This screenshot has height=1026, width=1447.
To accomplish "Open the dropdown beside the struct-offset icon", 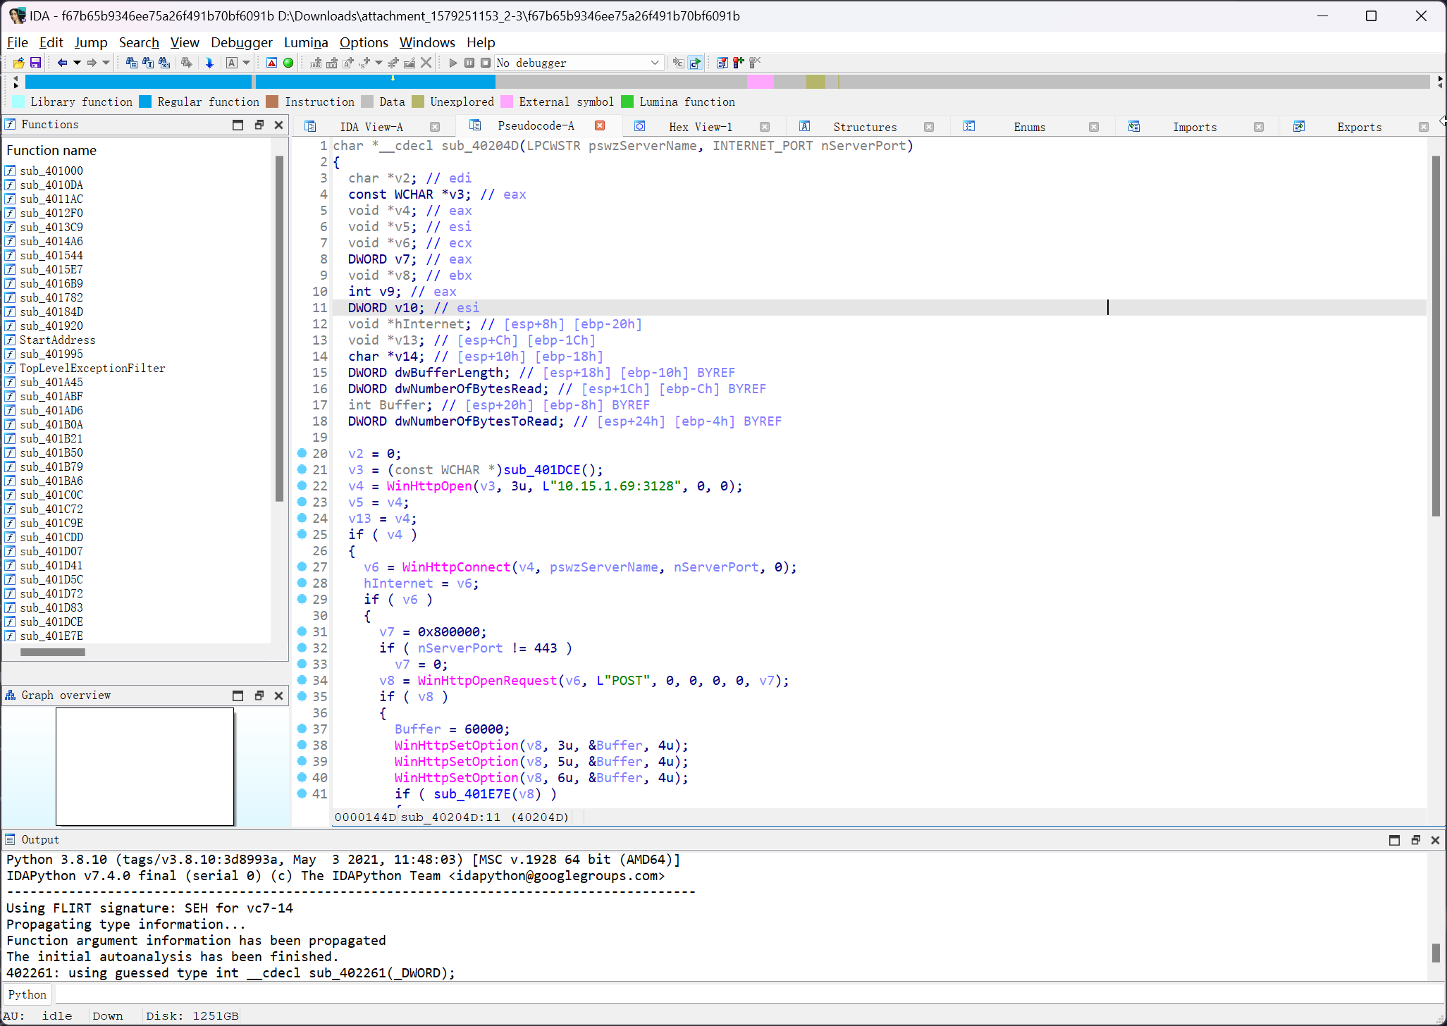I will pos(378,63).
